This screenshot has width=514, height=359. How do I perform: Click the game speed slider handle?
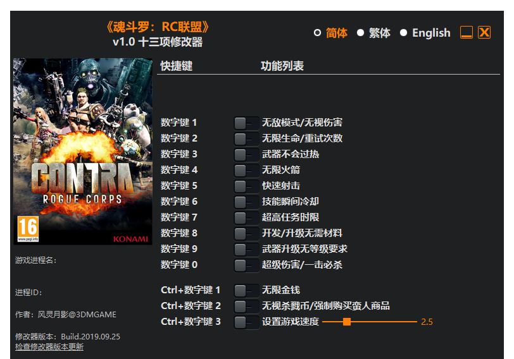pos(347,322)
